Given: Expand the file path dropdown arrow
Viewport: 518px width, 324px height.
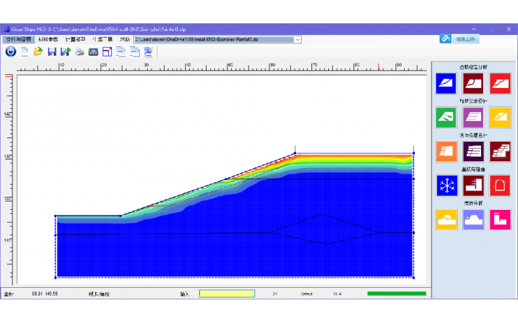Looking at the screenshot, I should (x=298, y=40).
